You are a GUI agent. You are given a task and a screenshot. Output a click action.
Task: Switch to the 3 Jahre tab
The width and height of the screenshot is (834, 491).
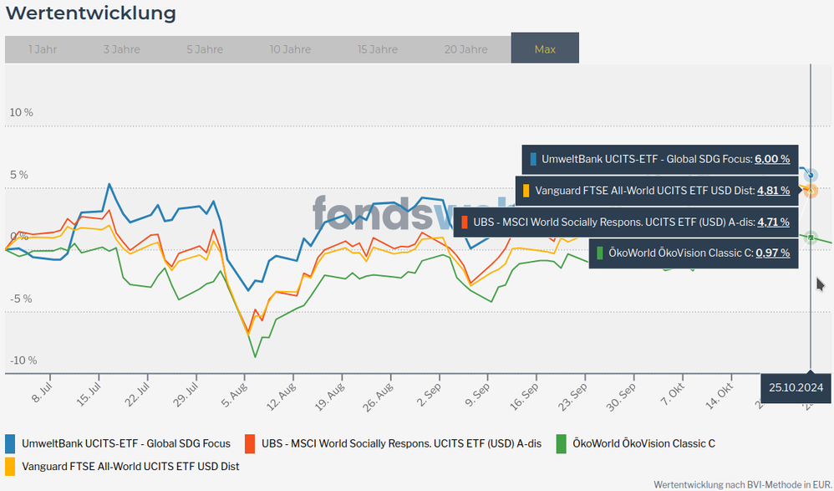(x=121, y=49)
